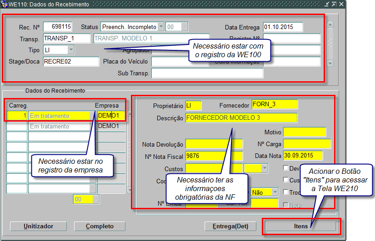The height and width of the screenshot is (241, 375).
Task: Click the Nota Devolução field
Action: click(x=214, y=144)
